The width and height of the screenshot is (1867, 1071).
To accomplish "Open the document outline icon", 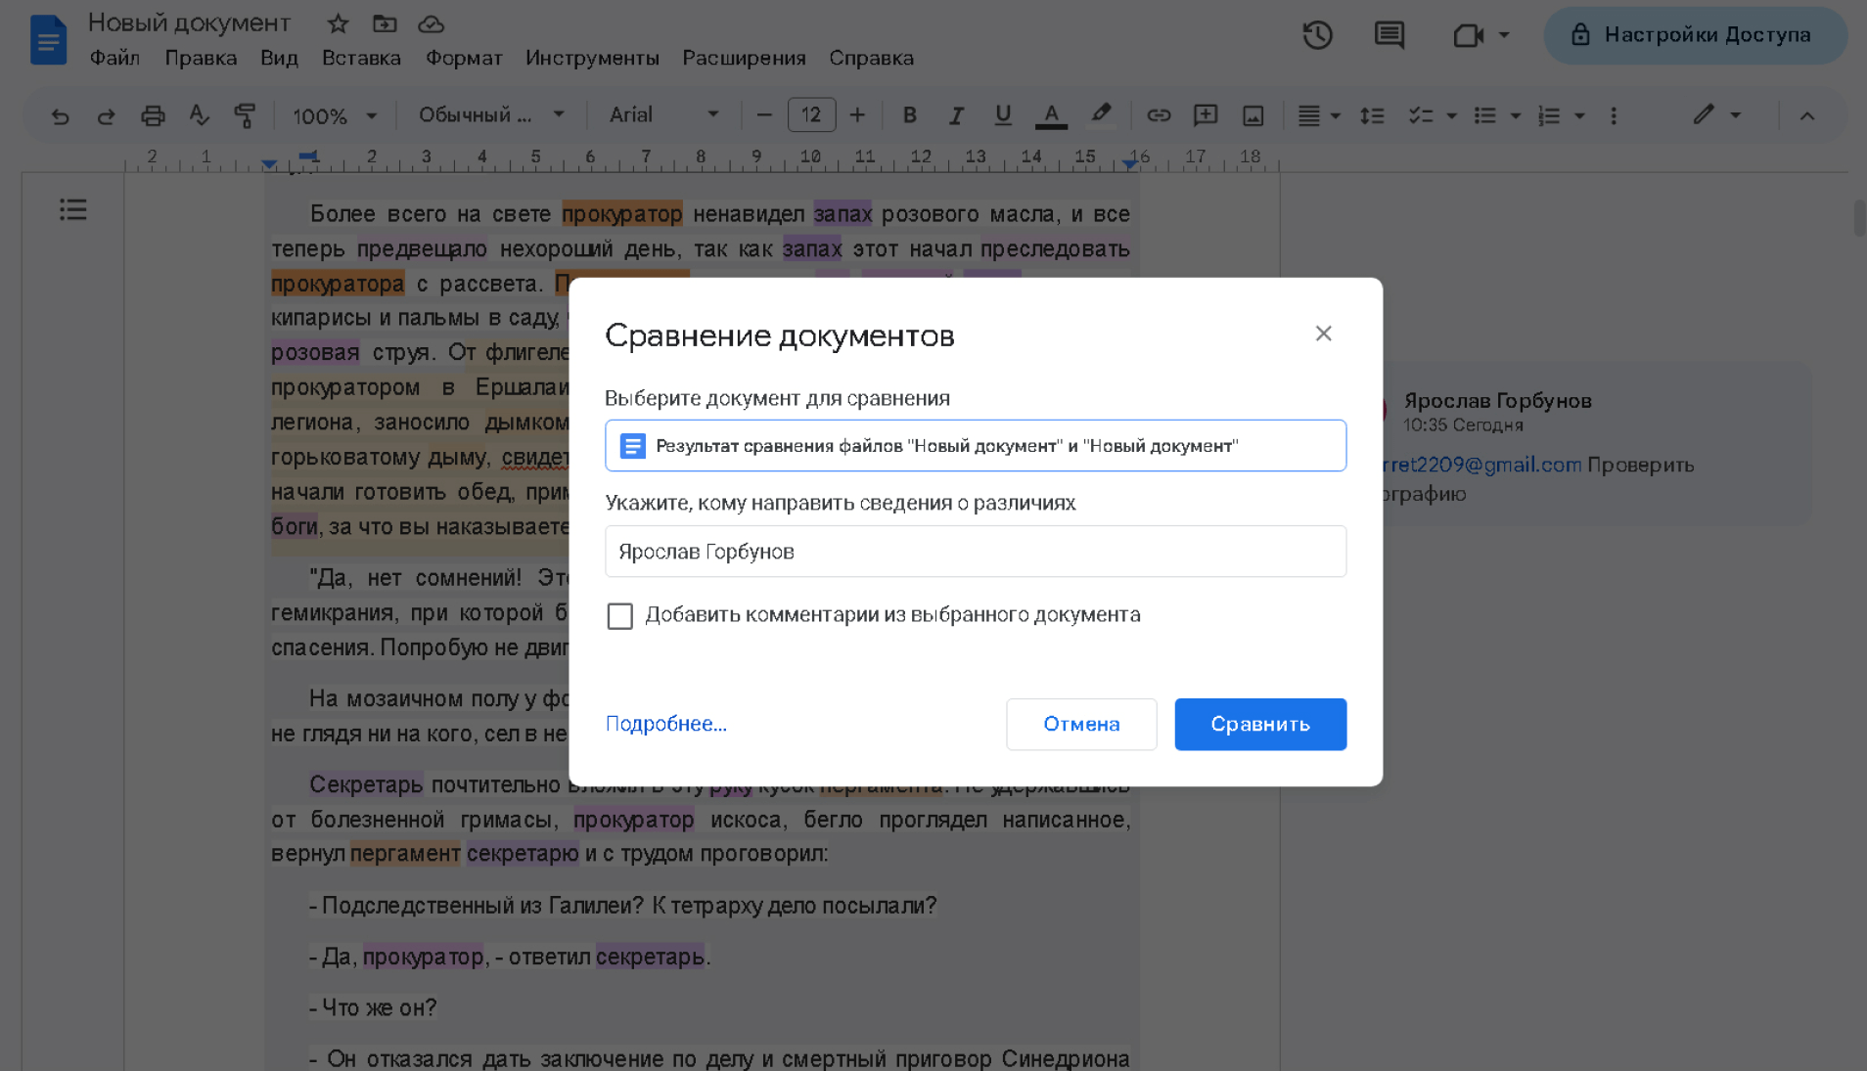I will coord(73,209).
